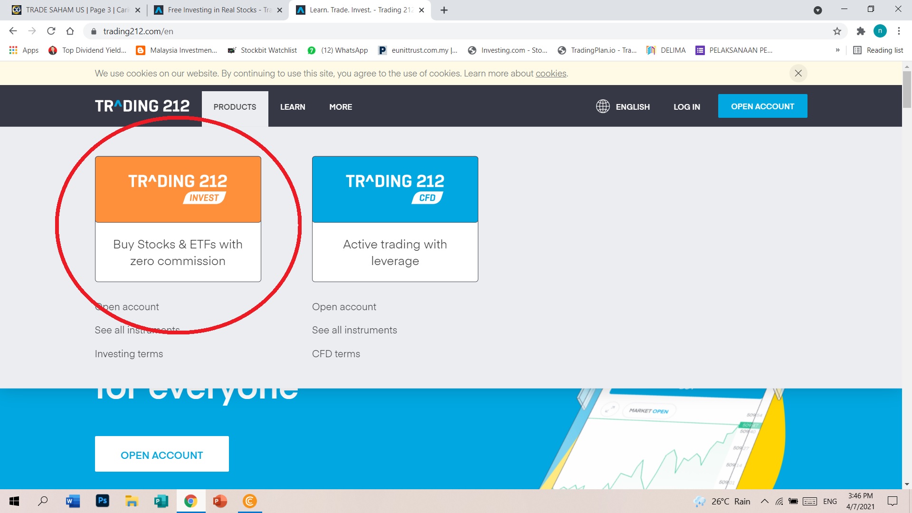This screenshot has width=912, height=513.
Task: Open the network status tray icon
Action: coord(779,501)
